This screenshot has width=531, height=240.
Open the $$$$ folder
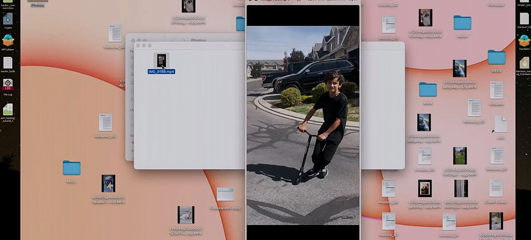click(496, 57)
